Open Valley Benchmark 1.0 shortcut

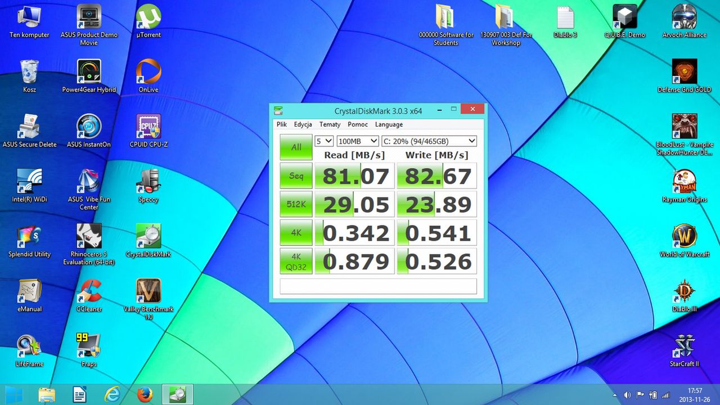tap(148, 300)
